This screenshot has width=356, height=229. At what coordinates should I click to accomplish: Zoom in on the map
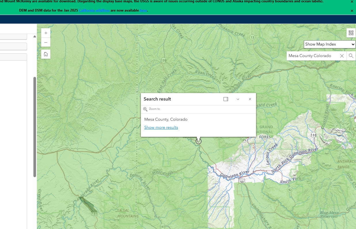point(46,33)
